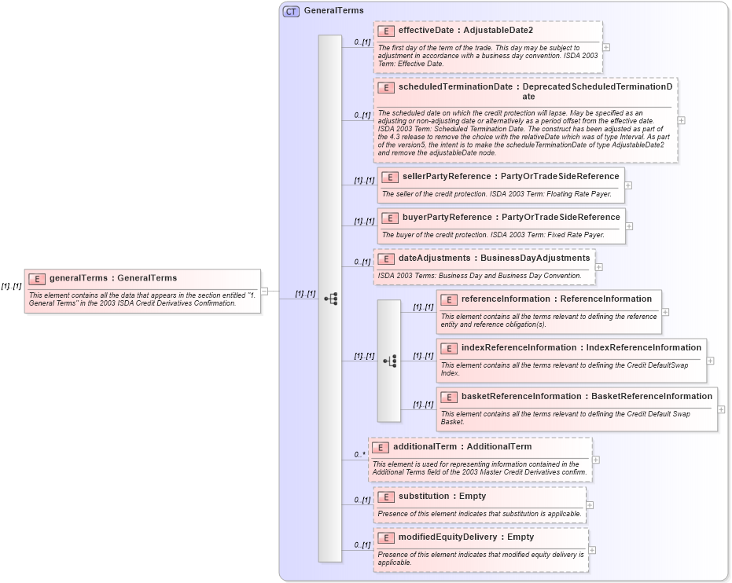732x583 pixels.
Task: Select the E icon beside additionalTerm
Action: 381,446
